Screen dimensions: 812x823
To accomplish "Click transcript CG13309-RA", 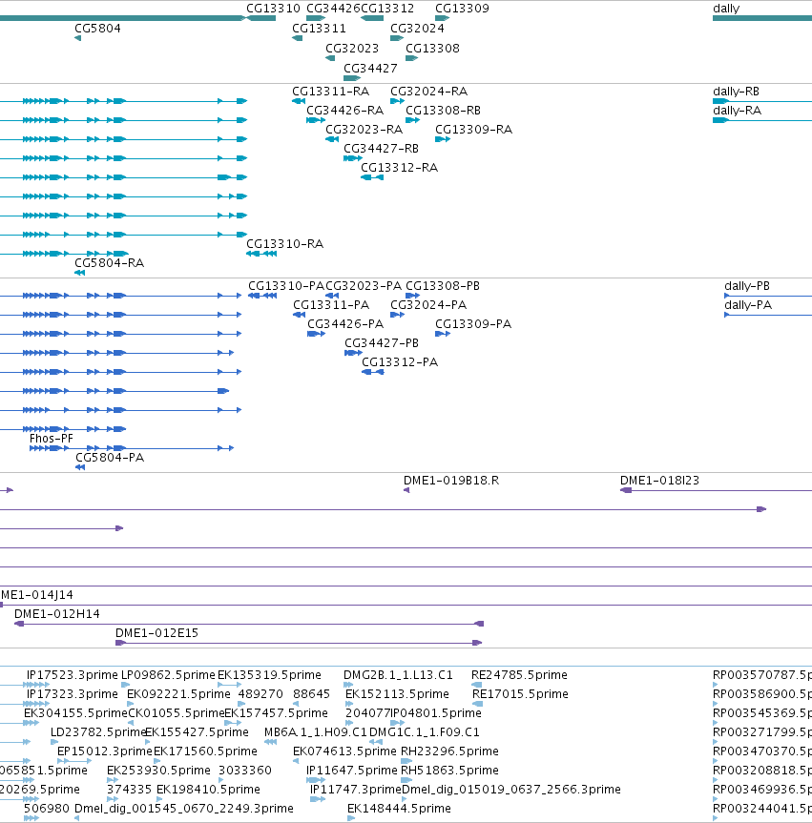I will [474, 129].
